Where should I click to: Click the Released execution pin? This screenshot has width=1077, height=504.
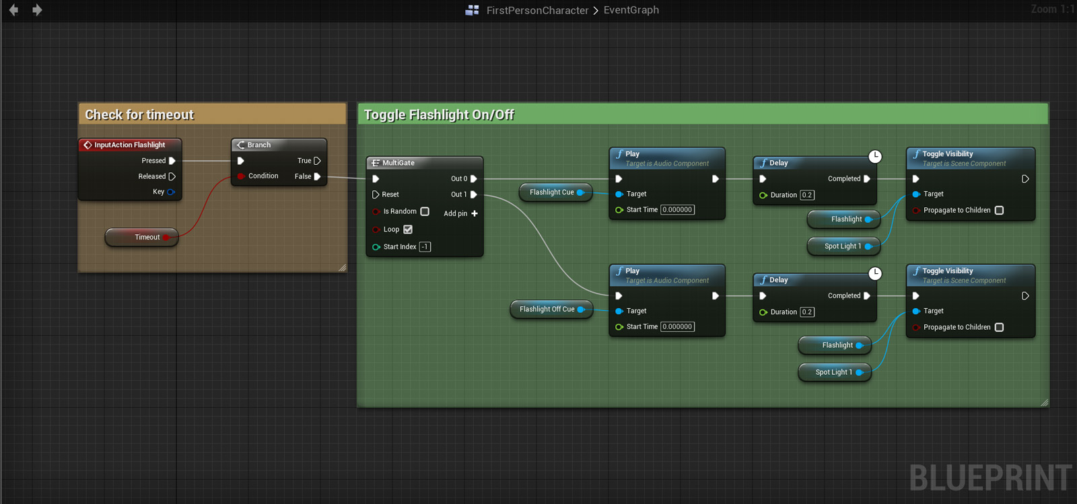(x=172, y=176)
